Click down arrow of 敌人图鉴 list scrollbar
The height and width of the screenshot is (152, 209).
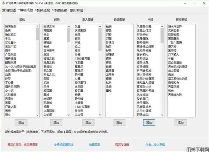pos(100,115)
